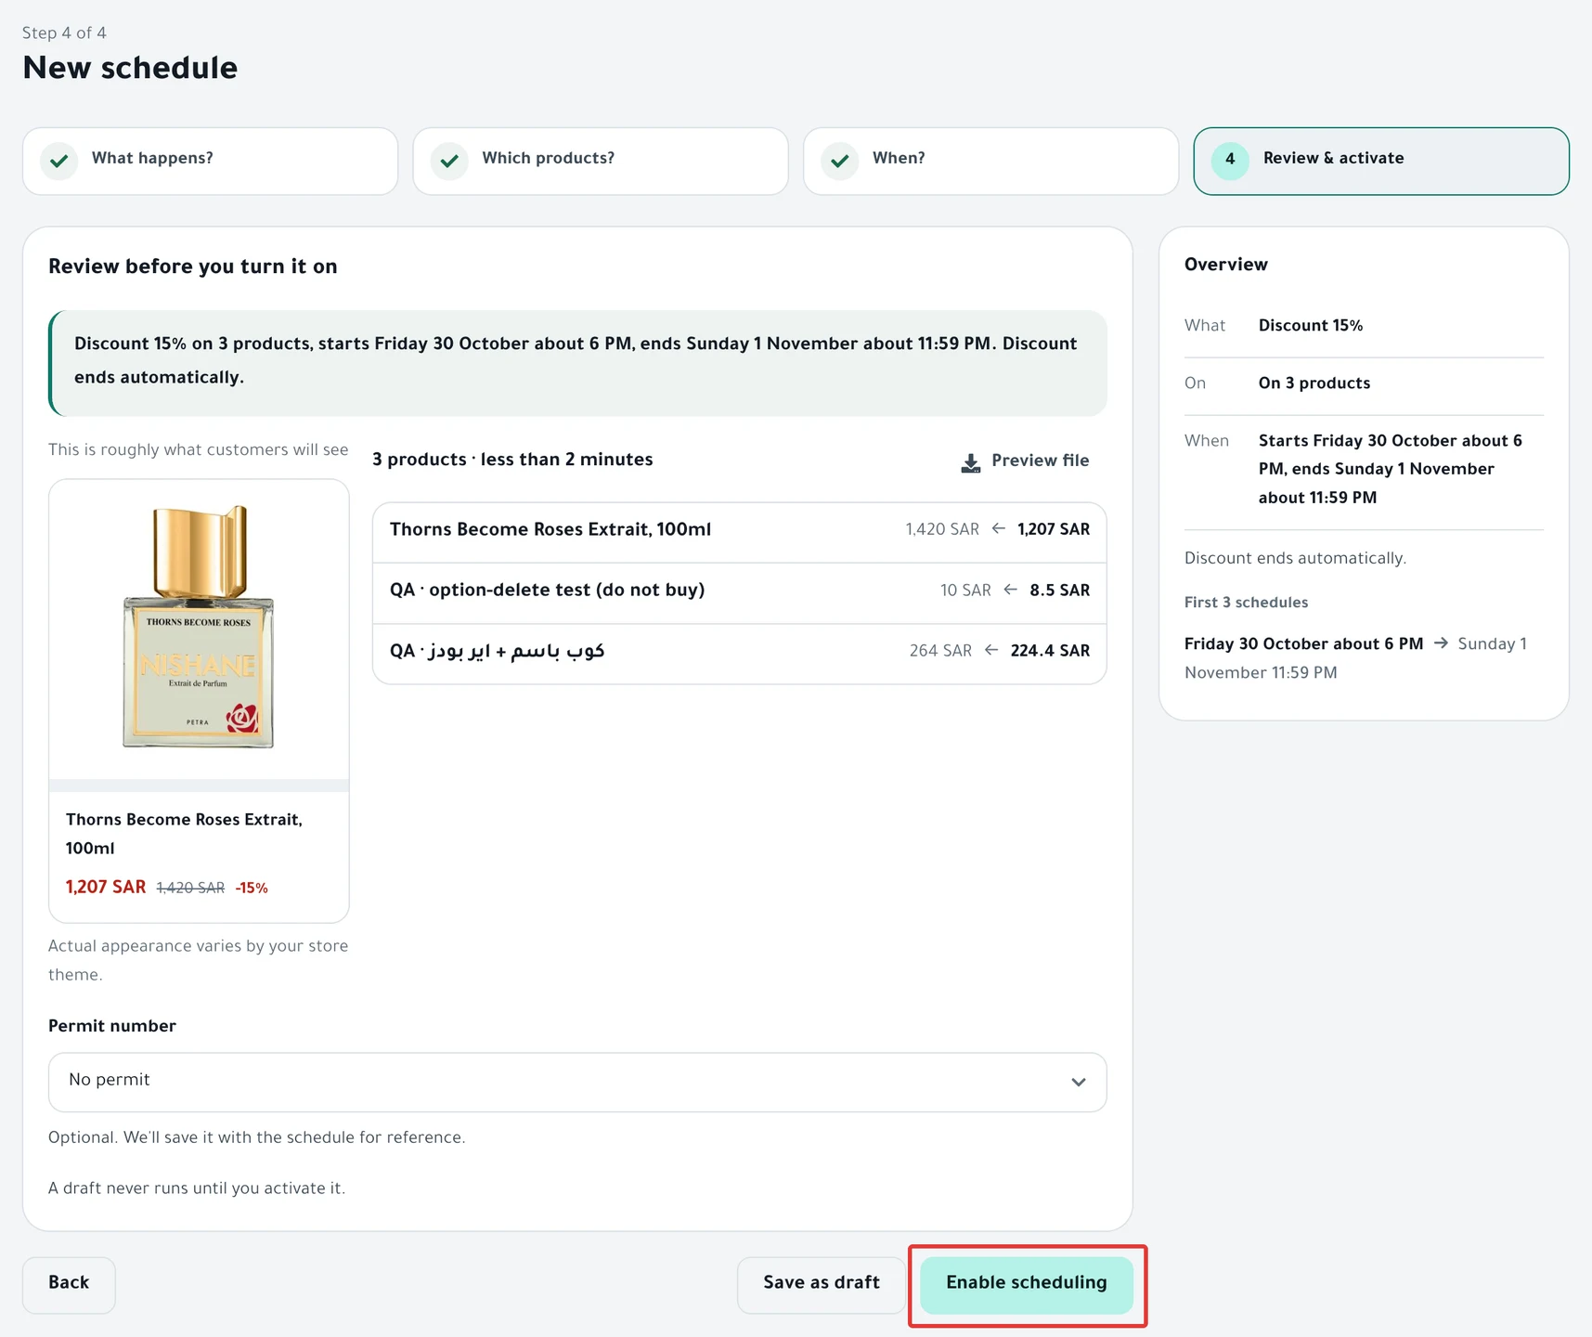This screenshot has height=1337, width=1592.
Task: Click the checkmark icon on When step
Action: click(x=840, y=161)
